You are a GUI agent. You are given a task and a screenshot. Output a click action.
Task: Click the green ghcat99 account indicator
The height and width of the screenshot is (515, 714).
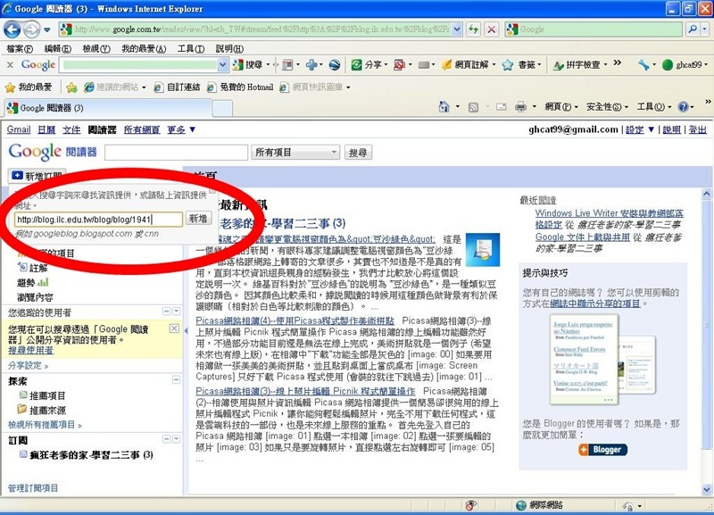click(682, 65)
